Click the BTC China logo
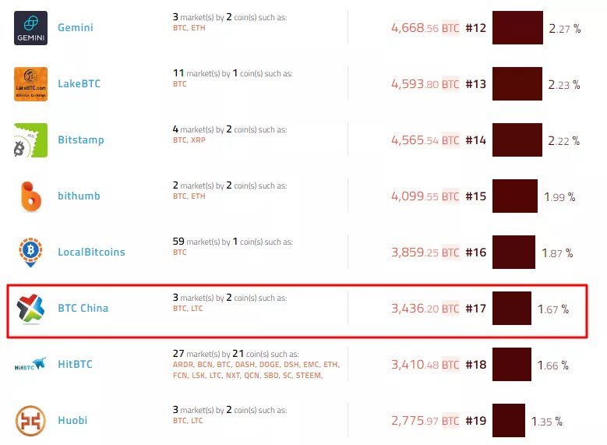 (x=30, y=309)
